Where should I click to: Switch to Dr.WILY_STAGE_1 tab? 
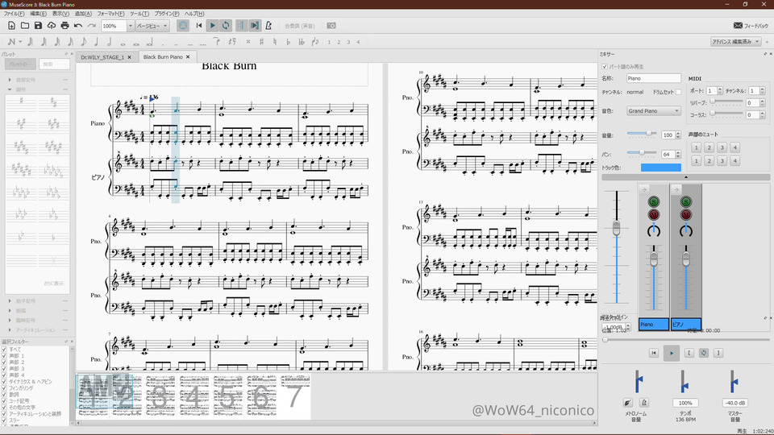point(102,57)
